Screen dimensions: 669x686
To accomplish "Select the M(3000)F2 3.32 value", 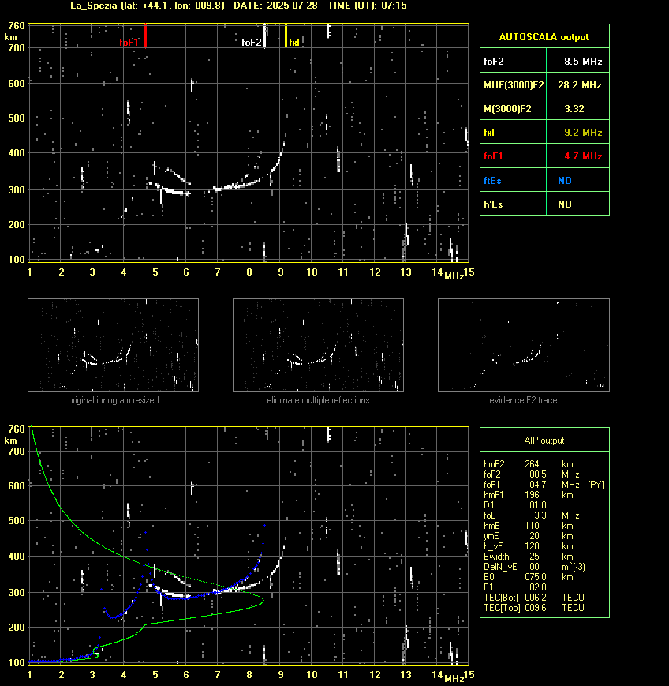I will (x=574, y=108).
